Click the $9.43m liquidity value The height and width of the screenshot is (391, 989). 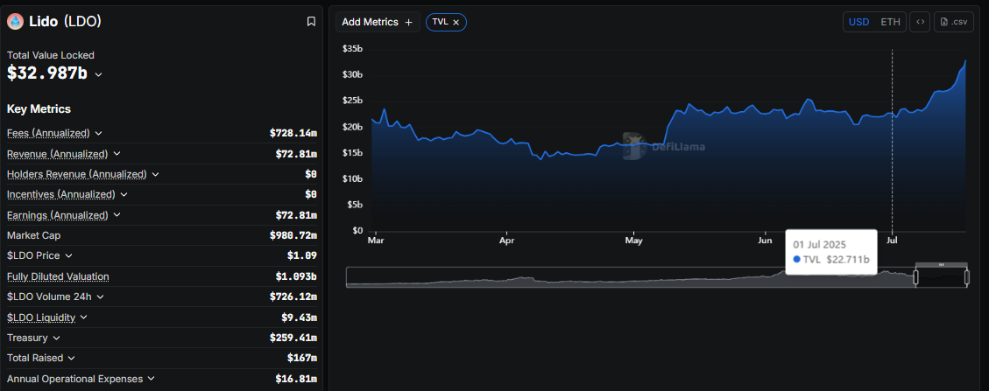click(x=299, y=318)
